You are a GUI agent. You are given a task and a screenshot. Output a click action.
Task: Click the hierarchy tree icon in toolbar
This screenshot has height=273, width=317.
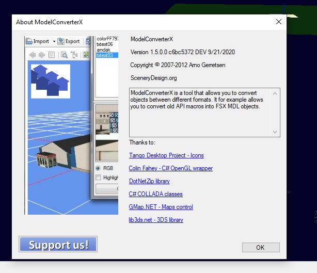[x=74, y=55]
